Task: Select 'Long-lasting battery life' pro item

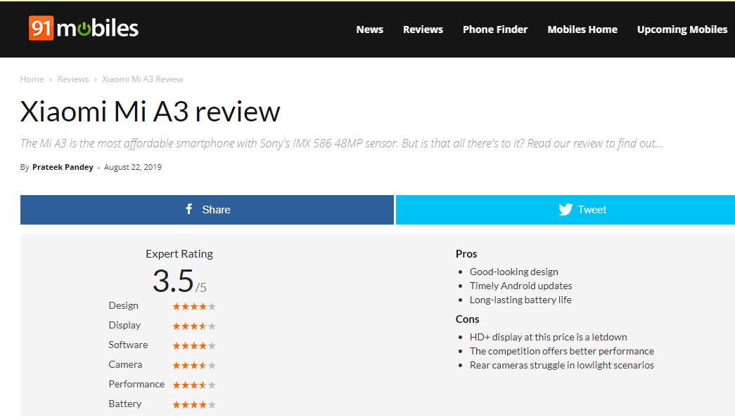Action: pyautogui.click(x=520, y=300)
